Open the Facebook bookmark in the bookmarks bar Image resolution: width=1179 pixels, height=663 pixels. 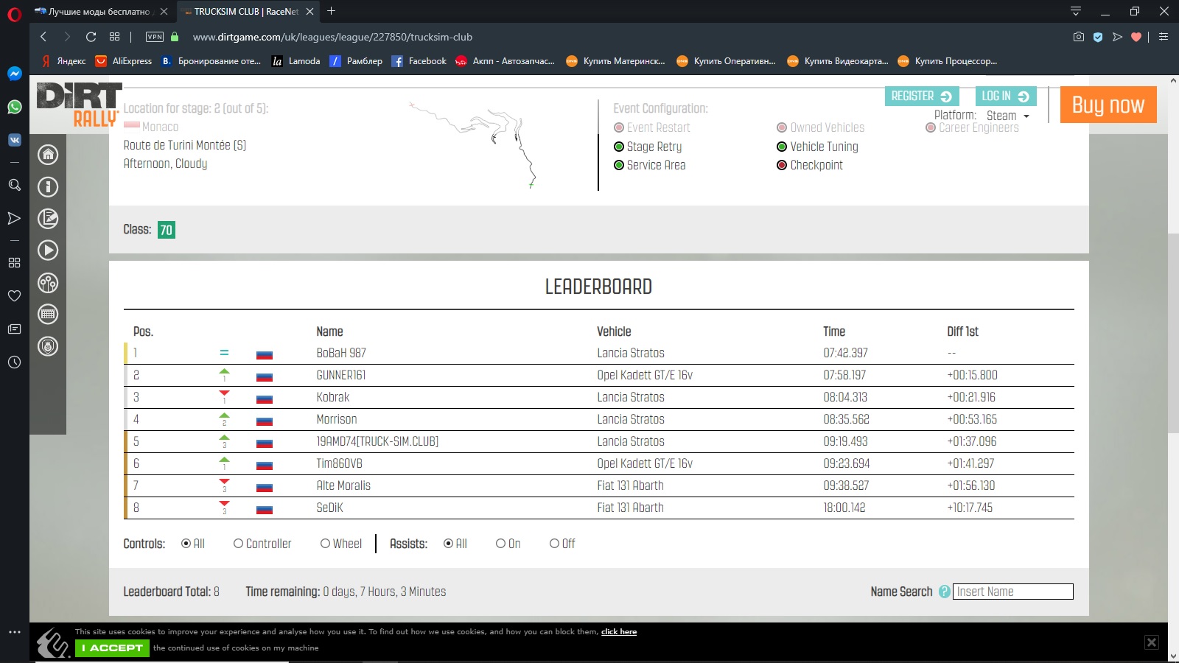click(419, 61)
